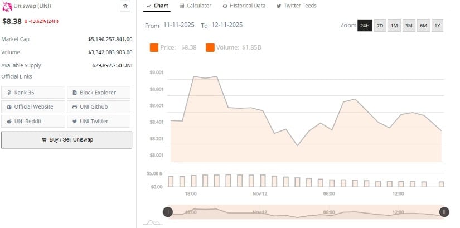
Task: Click the To date field 12-11-2025
Action: tap(227, 25)
